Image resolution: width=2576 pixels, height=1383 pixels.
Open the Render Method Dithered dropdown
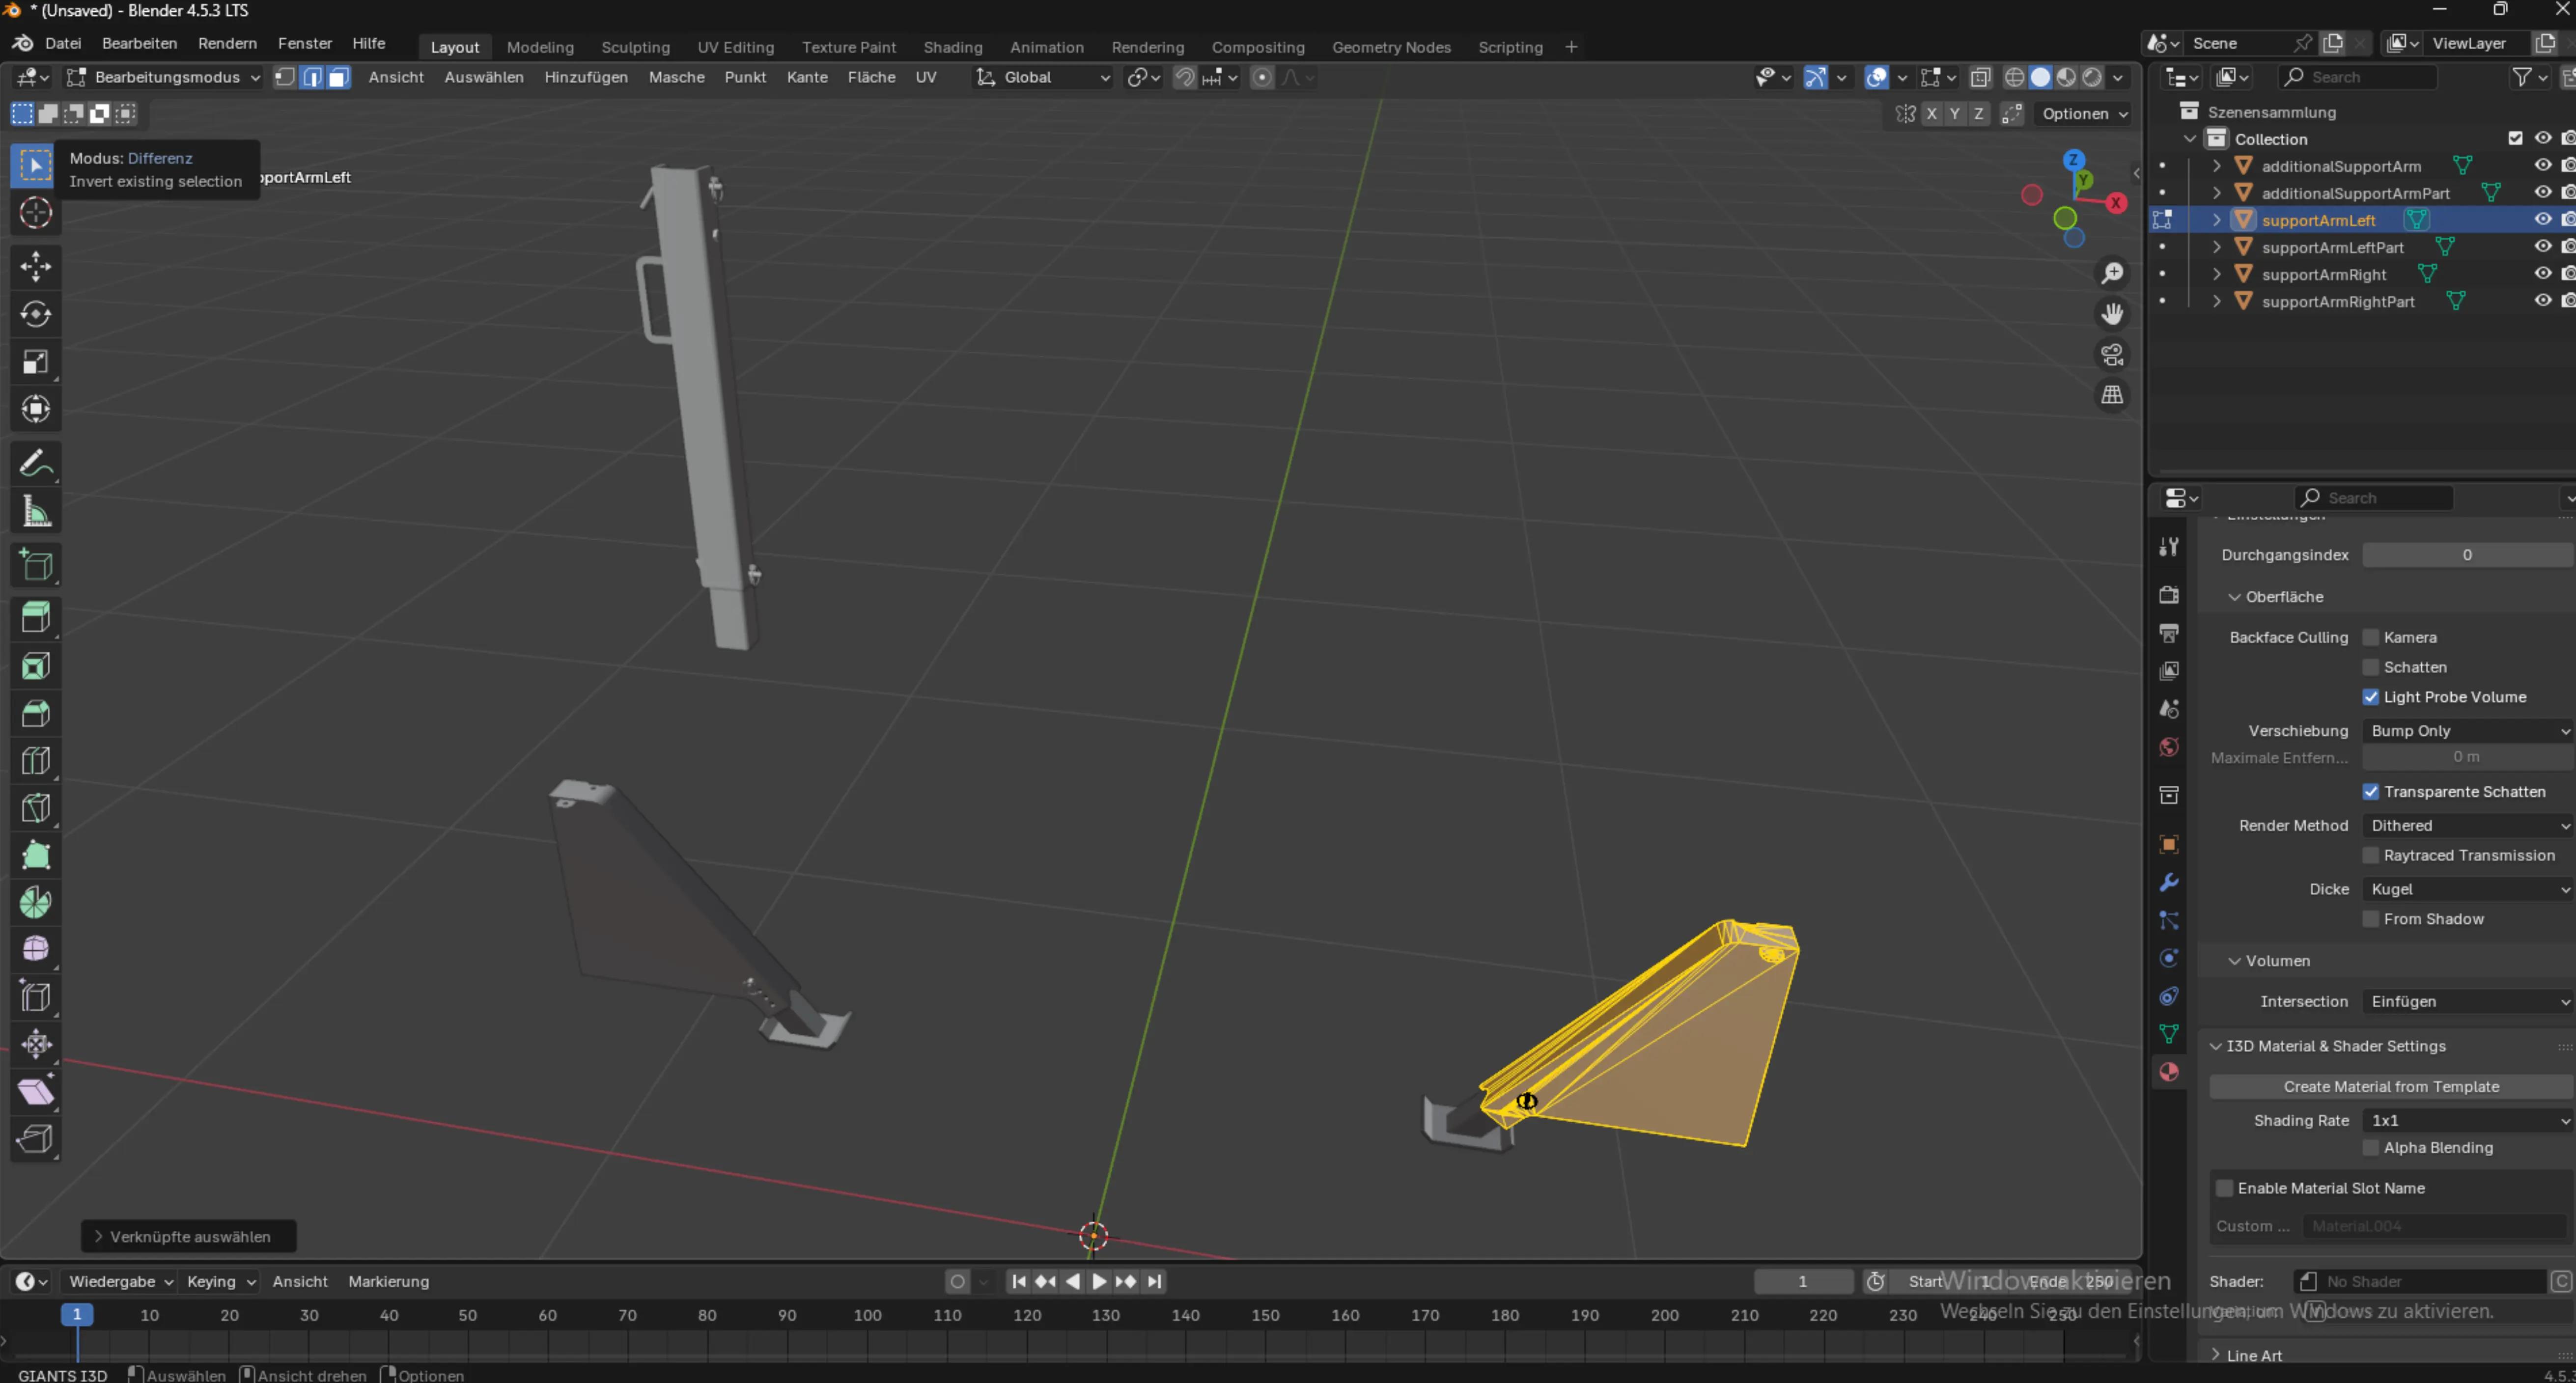point(2468,826)
